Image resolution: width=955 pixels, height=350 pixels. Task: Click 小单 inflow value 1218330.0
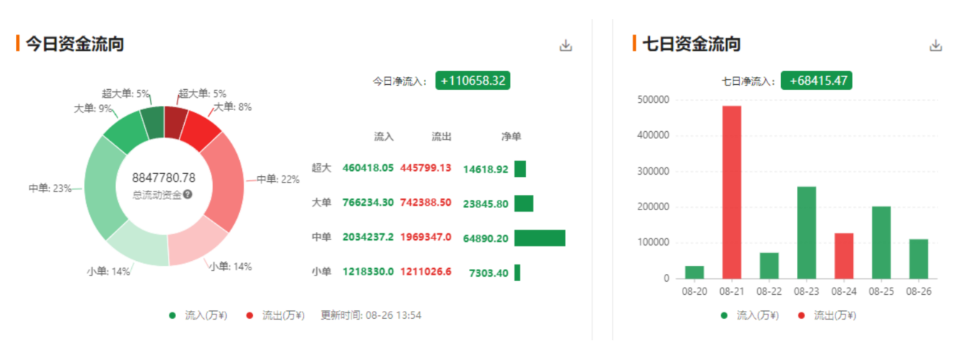pyautogui.click(x=368, y=272)
